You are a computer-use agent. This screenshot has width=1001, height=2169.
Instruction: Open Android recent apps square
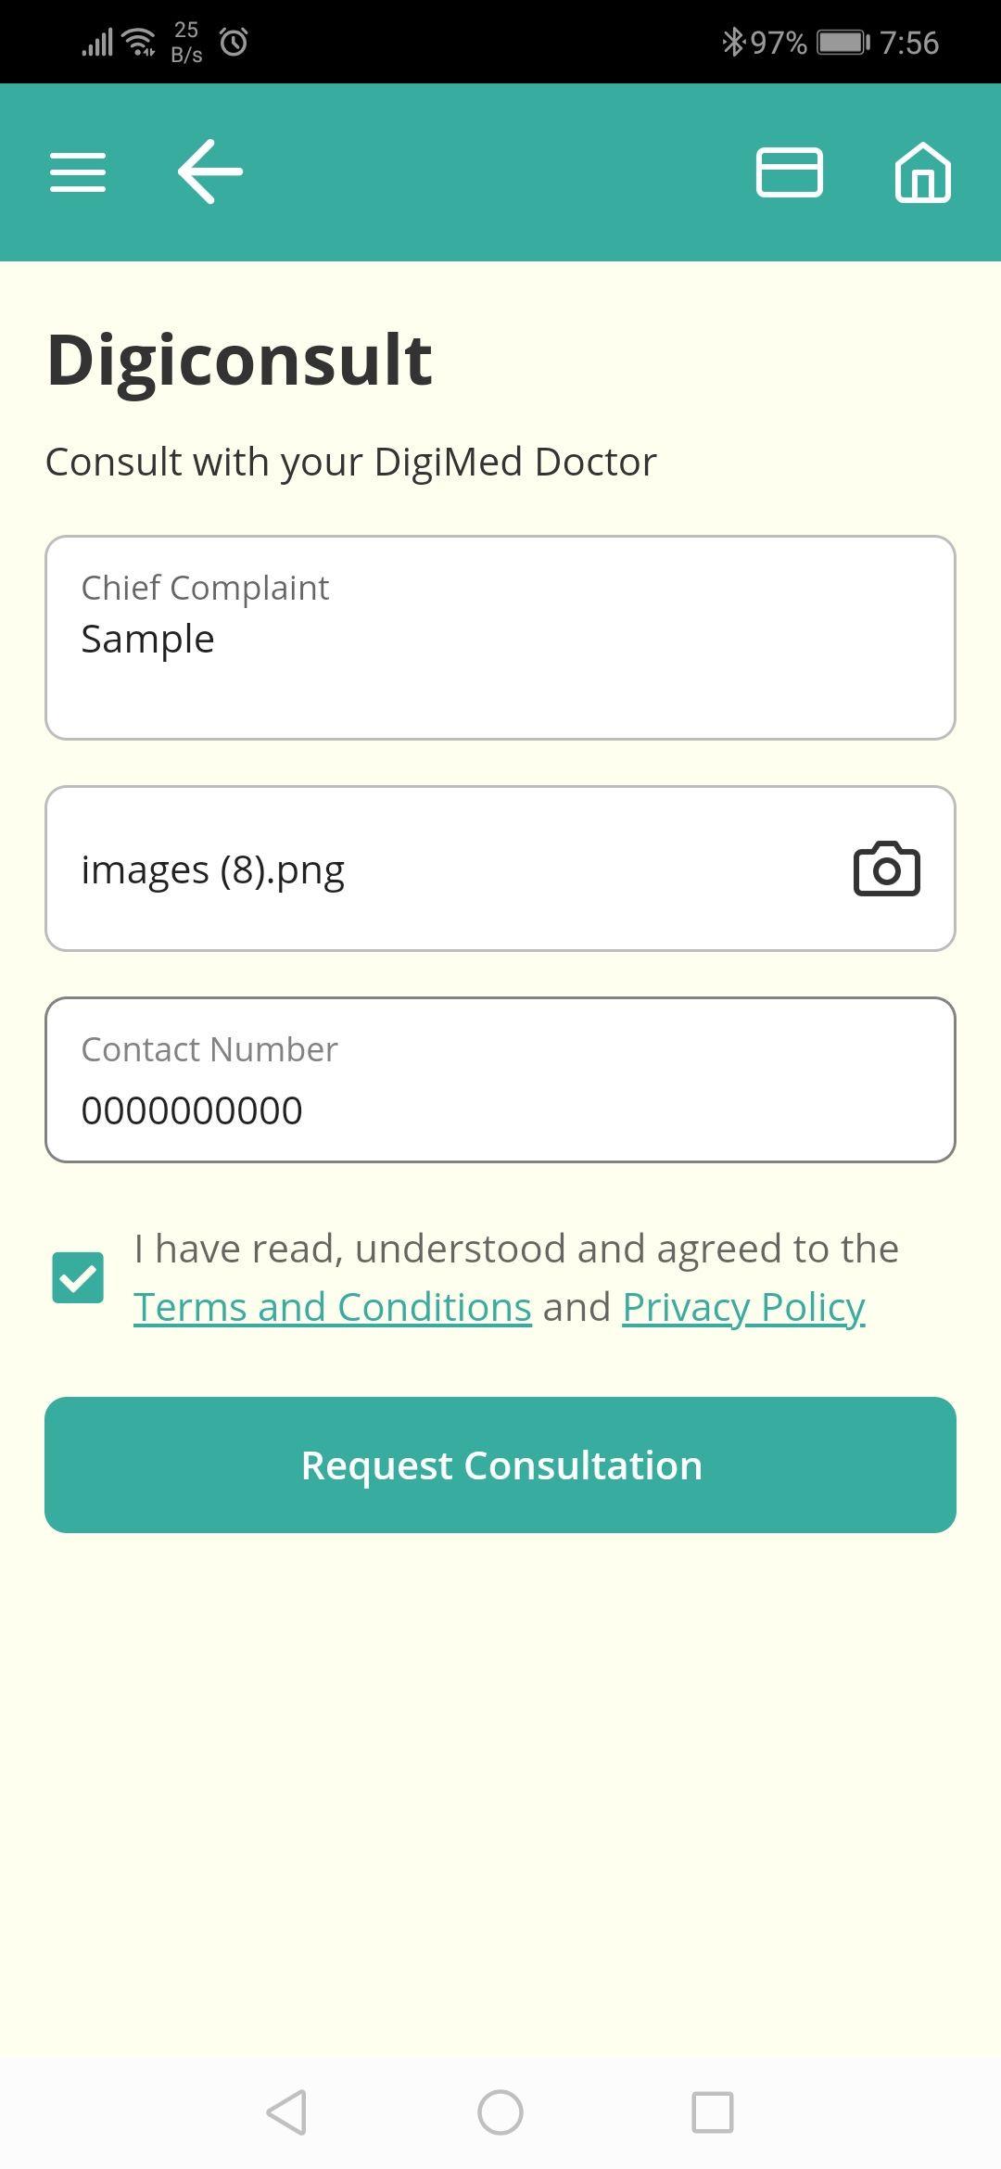(x=712, y=2112)
